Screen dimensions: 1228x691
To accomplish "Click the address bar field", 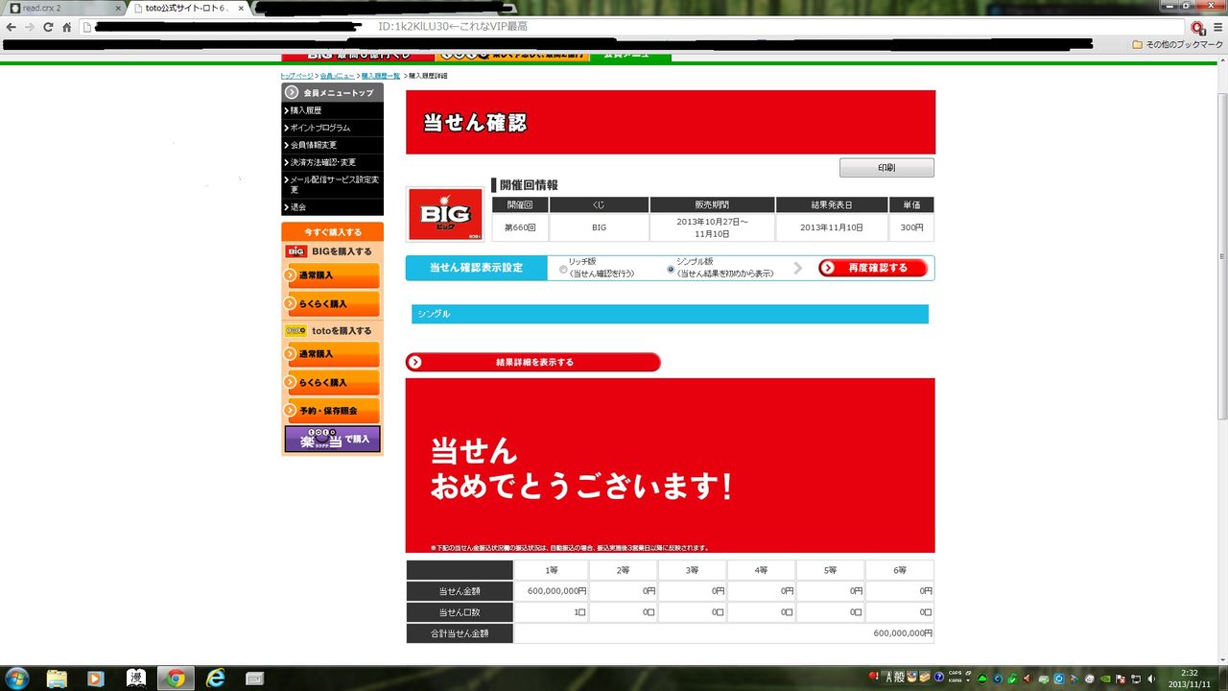I will (x=633, y=27).
